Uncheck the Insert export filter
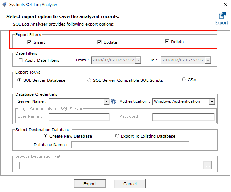 point(30,42)
